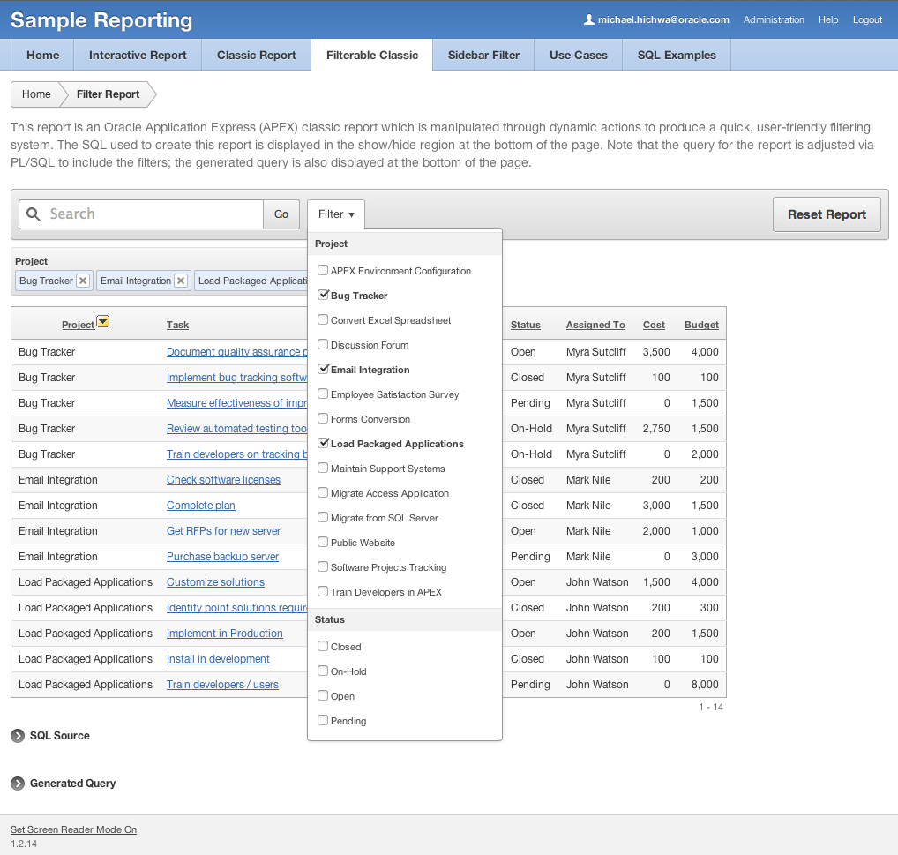Open the Complete plan task link
898x855 pixels.
pyautogui.click(x=200, y=506)
